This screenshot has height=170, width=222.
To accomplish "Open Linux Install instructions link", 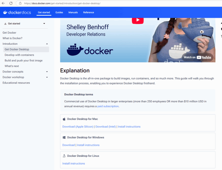I will click(x=74, y=163).
